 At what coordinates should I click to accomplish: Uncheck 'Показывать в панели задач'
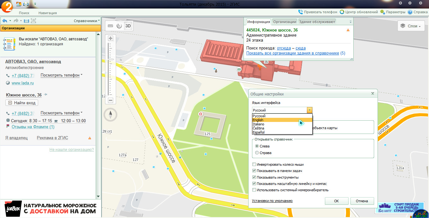[254, 171]
